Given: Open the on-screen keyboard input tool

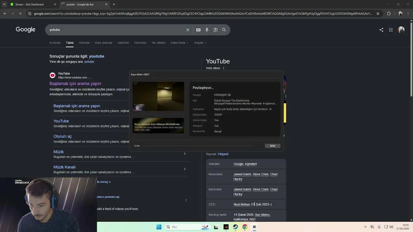Looking at the screenshot, I should coord(198,30).
